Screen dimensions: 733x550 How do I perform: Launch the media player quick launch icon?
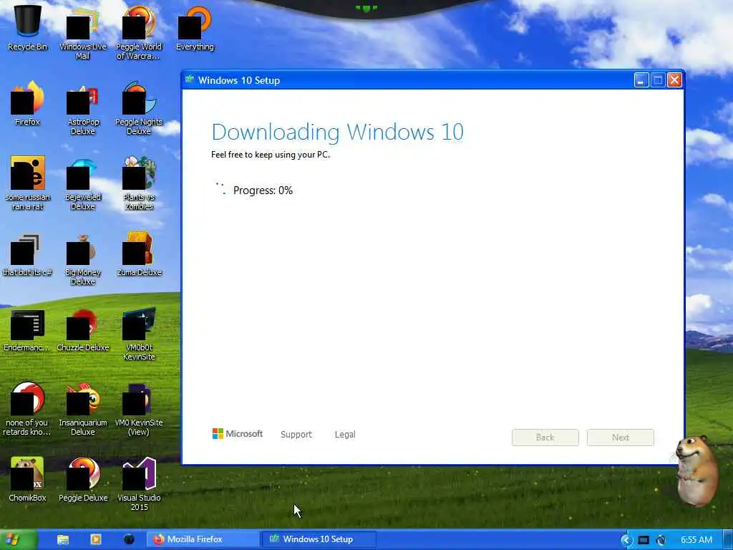tap(96, 540)
